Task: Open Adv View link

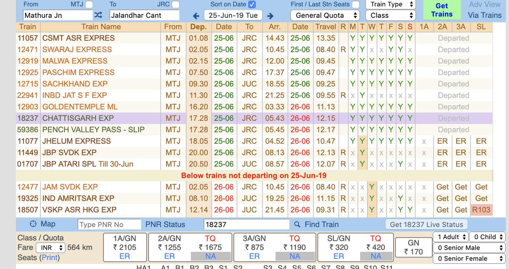Action: 485,5
